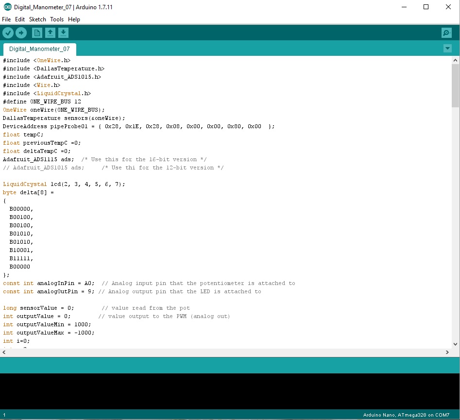
Task: Click the 'float previousTempC =0;' line
Action: pos(42,143)
